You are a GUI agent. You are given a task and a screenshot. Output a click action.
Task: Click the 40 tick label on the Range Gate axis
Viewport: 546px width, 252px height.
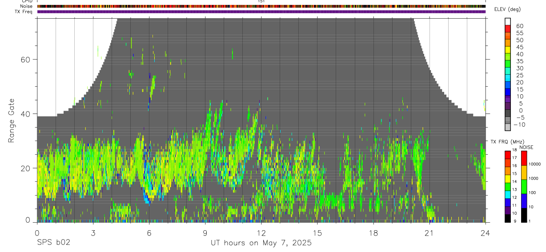pos(25,114)
